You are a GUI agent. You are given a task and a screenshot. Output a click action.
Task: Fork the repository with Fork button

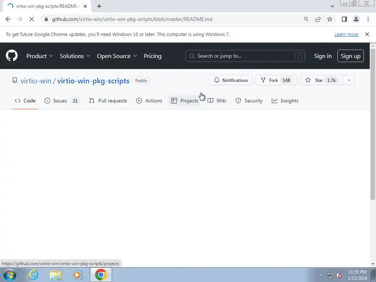[x=276, y=80]
